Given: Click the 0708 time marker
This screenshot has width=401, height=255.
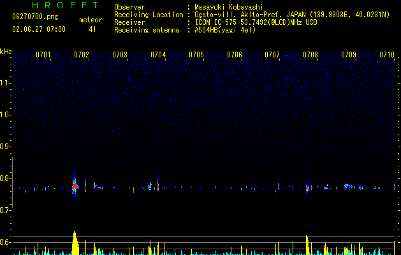Looking at the screenshot, I should [x=310, y=55].
